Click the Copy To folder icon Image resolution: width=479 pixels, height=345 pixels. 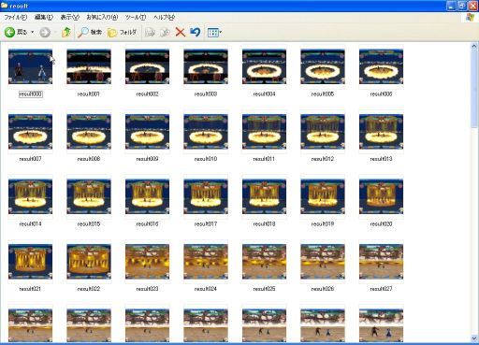tap(165, 32)
